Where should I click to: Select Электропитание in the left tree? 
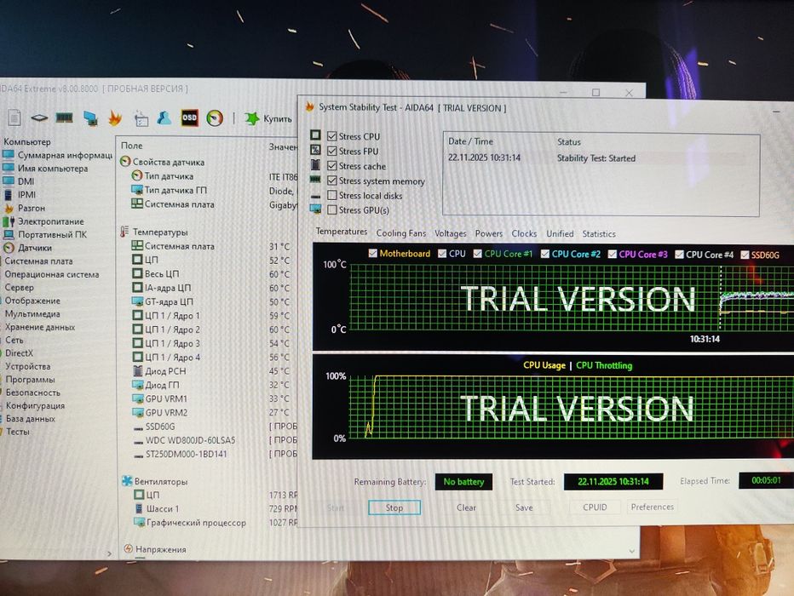point(50,221)
